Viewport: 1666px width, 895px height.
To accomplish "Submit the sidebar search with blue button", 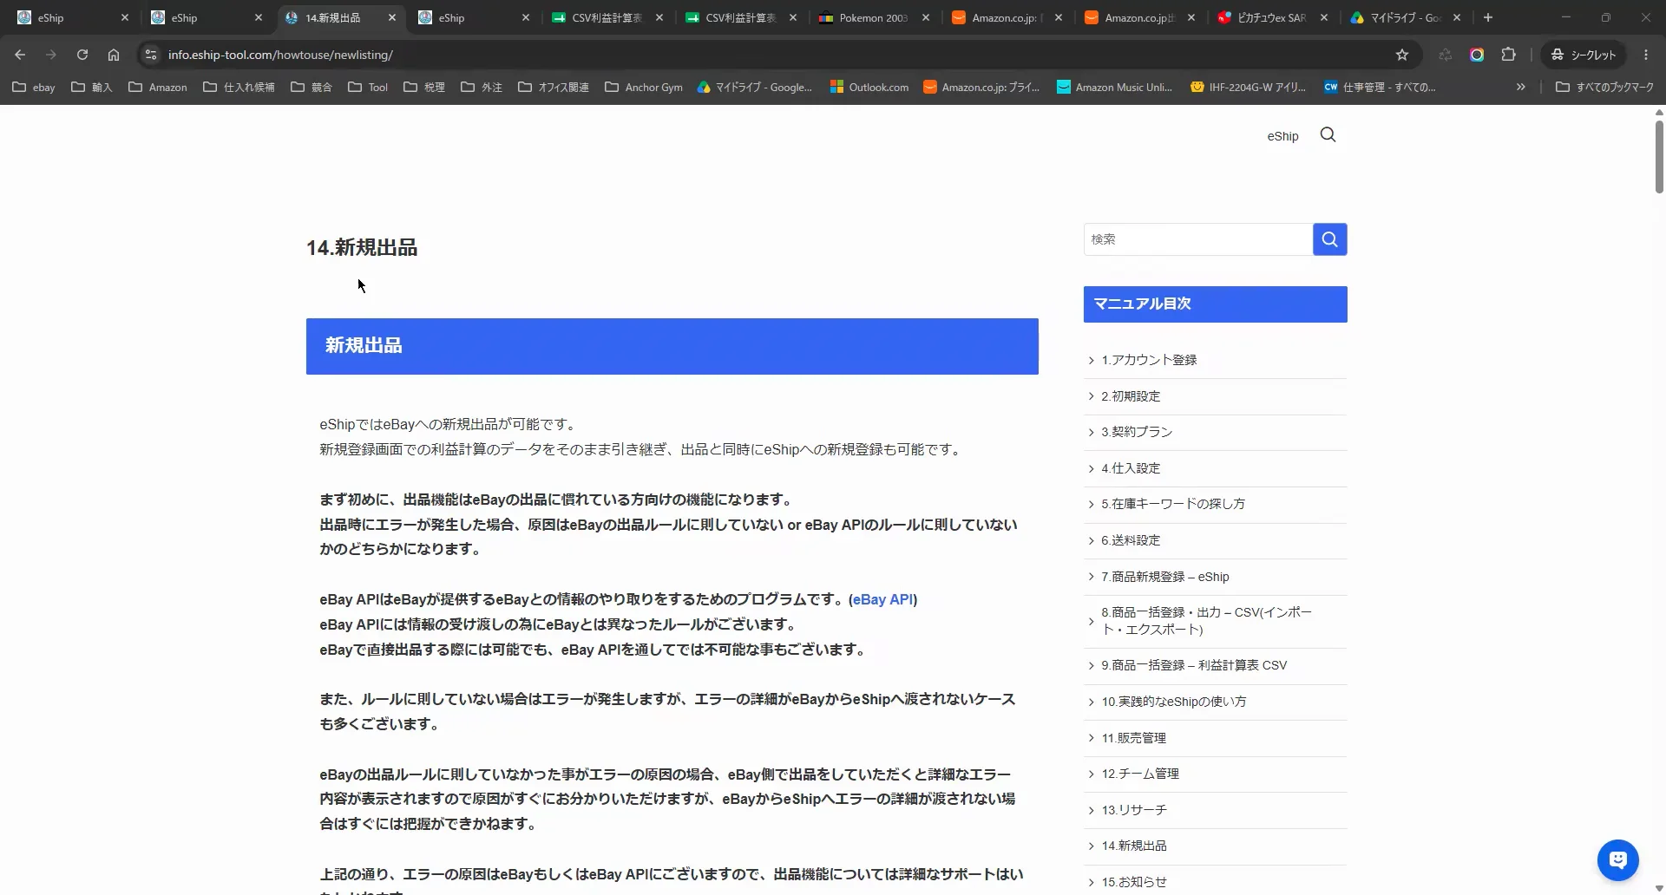I will click(1329, 239).
